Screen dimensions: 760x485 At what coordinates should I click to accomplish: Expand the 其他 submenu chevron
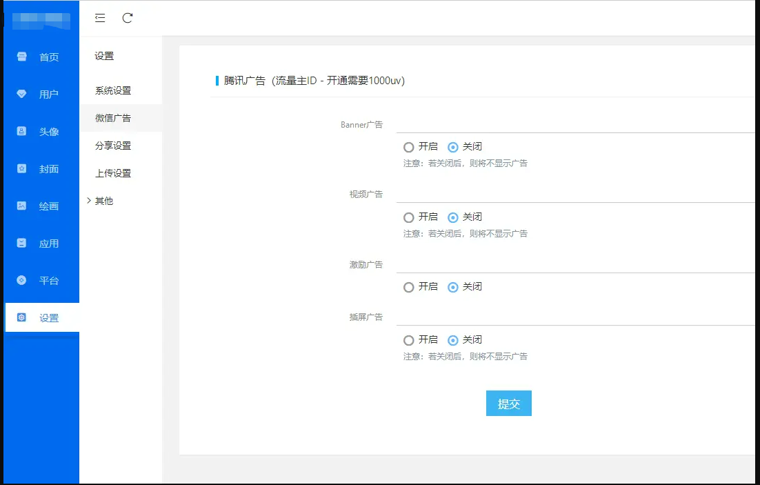click(x=89, y=200)
